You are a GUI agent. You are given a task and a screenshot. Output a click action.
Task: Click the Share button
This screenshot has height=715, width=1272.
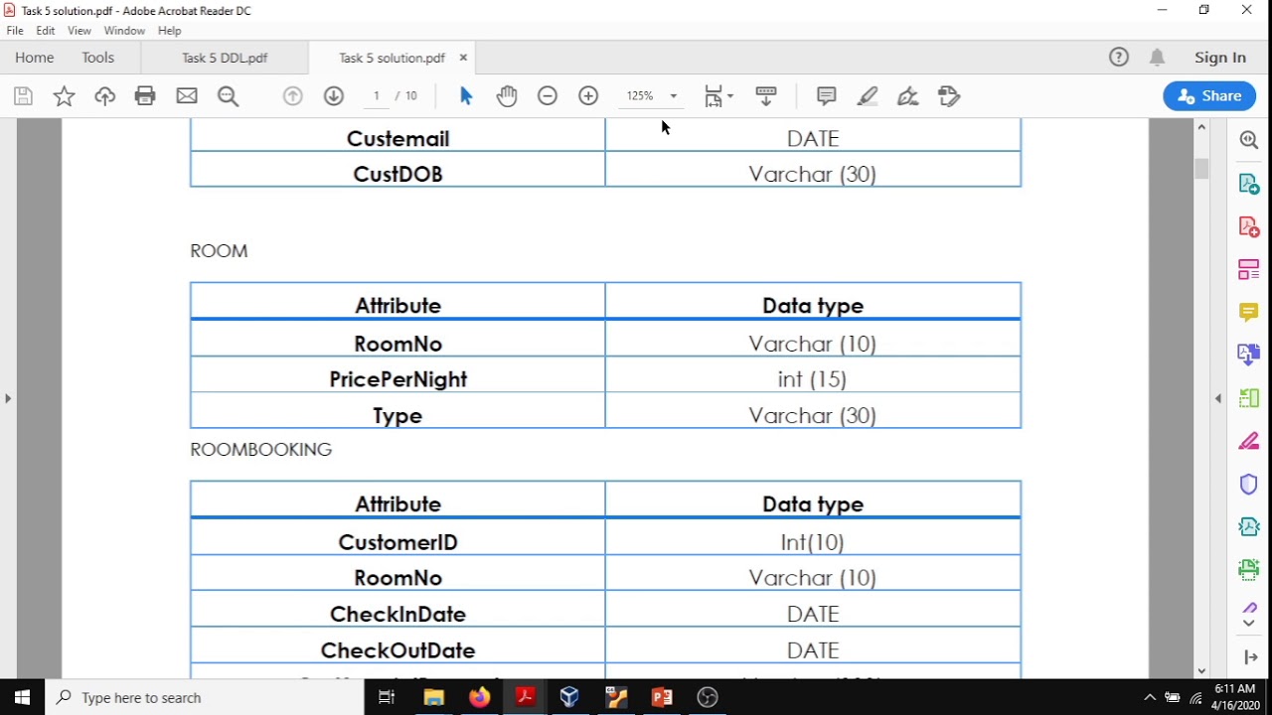click(x=1209, y=96)
